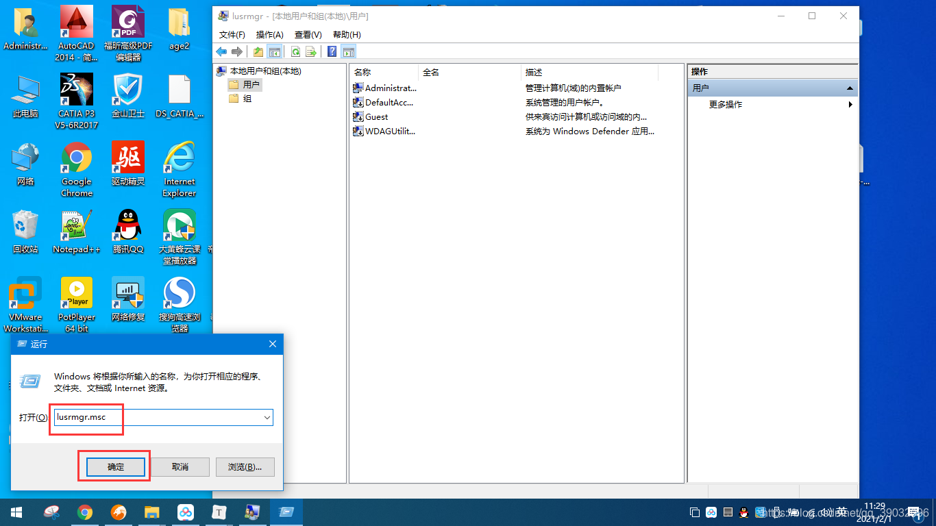The height and width of the screenshot is (526, 936).
Task: Click the 浏览(B) button
Action: (245, 466)
